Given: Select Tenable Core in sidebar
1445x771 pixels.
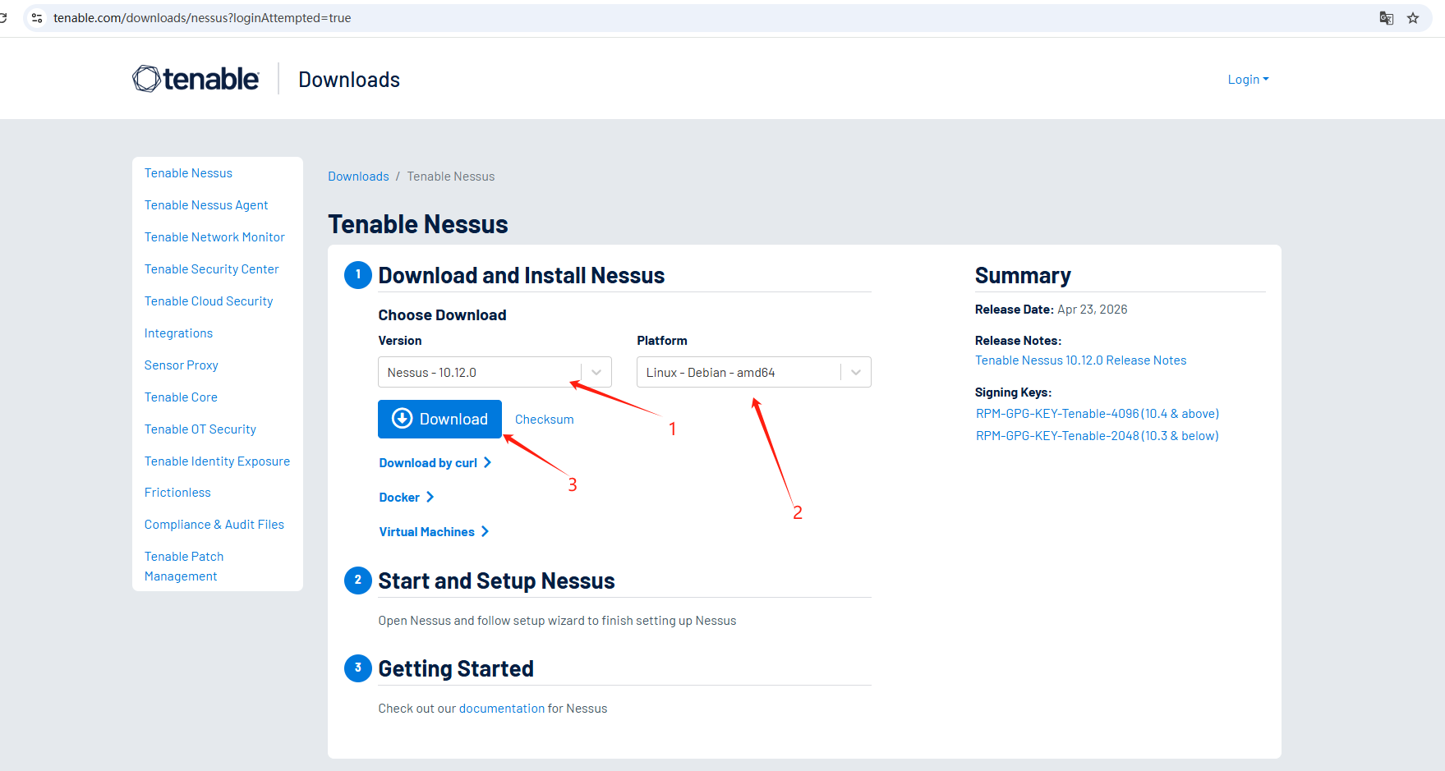Looking at the screenshot, I should pyautogui.click(x=181, y=397).
